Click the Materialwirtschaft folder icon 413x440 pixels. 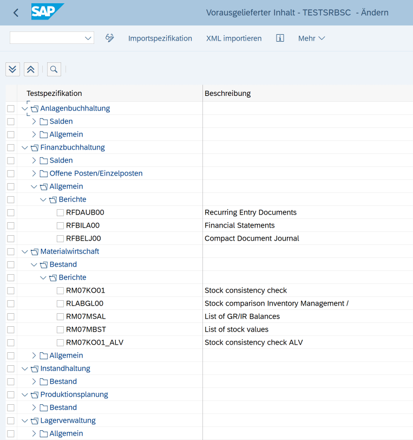[35, 252]
